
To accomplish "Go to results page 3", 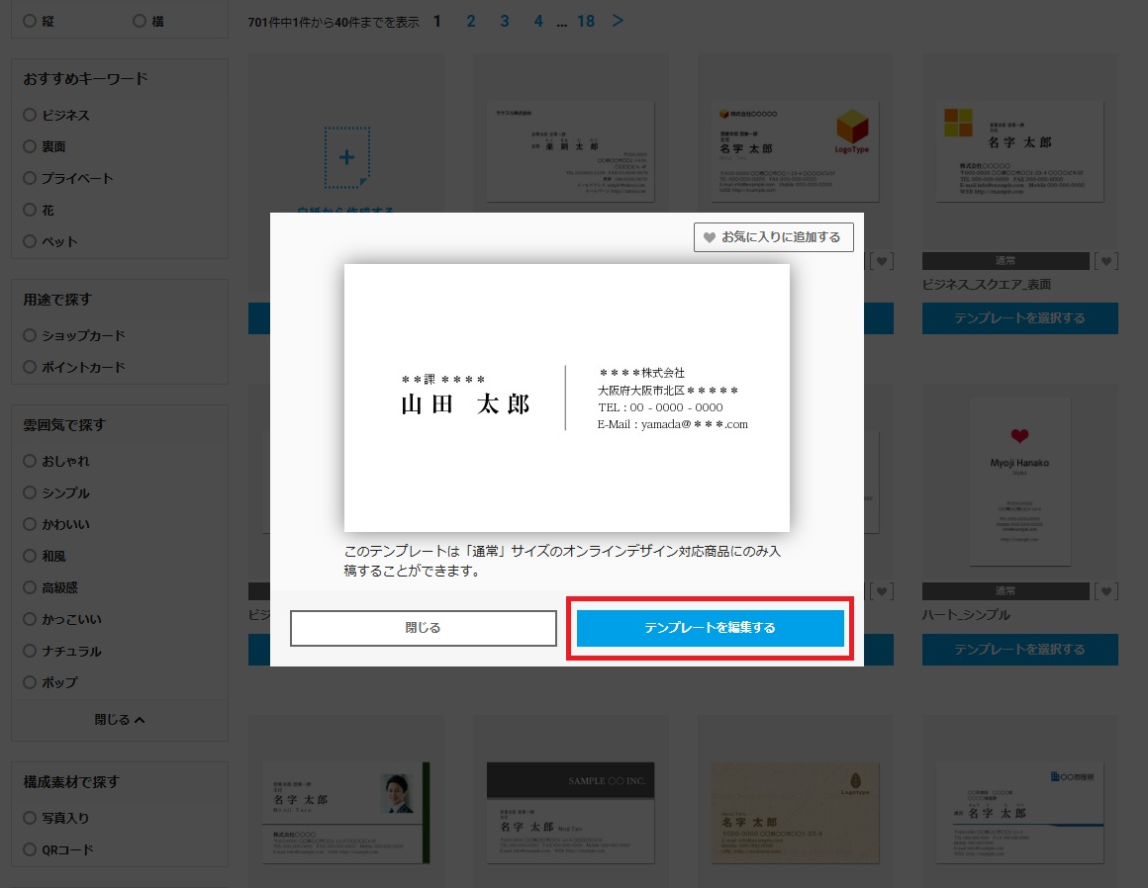I will [505, 21].
